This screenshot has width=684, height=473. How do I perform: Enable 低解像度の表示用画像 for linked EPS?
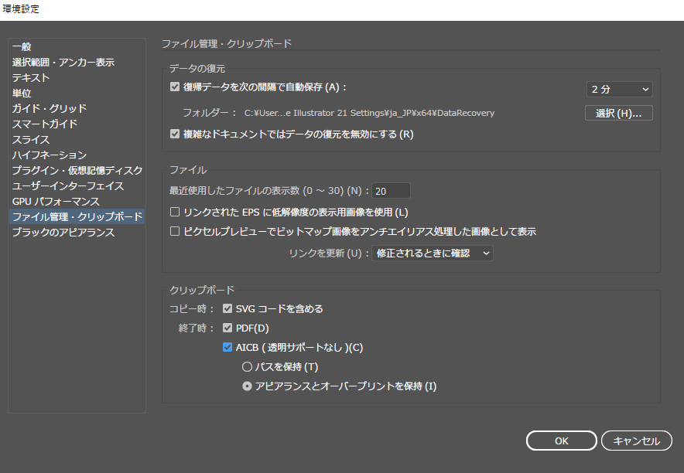pos(175,211)
